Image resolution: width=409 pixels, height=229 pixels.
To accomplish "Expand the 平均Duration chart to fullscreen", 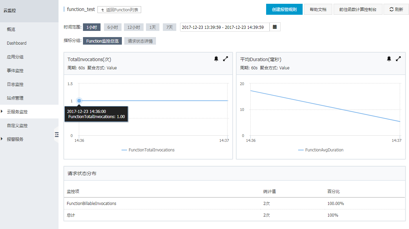I will [x=398, y=59].
